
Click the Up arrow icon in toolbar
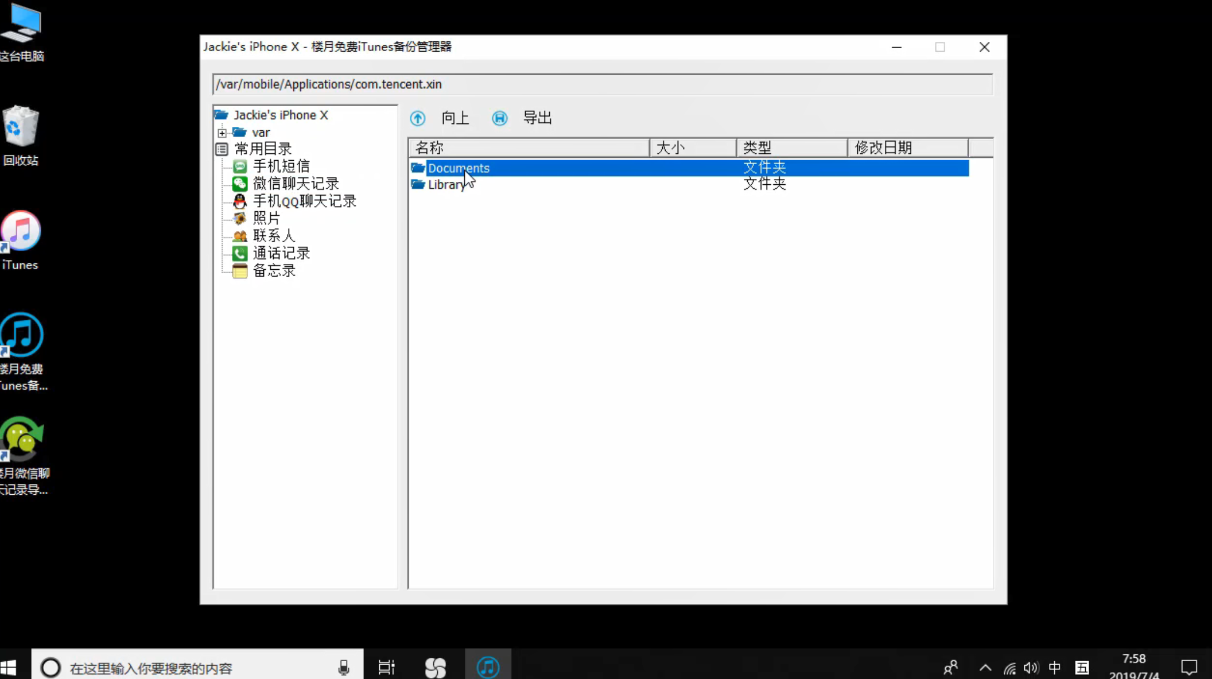(x=417, y=118)
